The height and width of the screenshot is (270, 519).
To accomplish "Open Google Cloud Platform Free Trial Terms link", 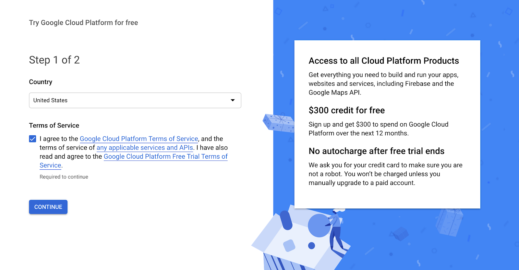I will click(x=166, y=156).
